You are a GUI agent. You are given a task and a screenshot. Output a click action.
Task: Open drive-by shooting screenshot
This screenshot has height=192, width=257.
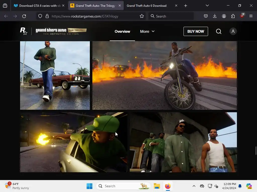coord(74,142)
